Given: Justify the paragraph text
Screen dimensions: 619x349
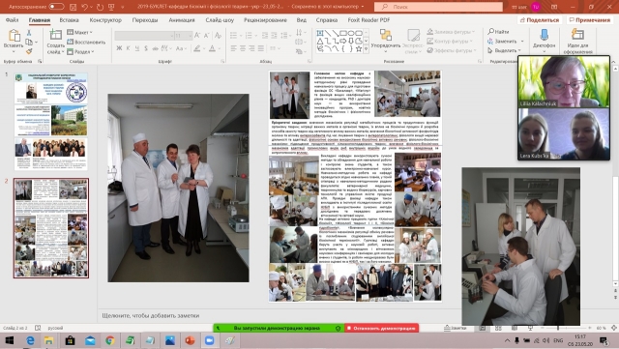Looking at the screenshot, I should (260, 48).
